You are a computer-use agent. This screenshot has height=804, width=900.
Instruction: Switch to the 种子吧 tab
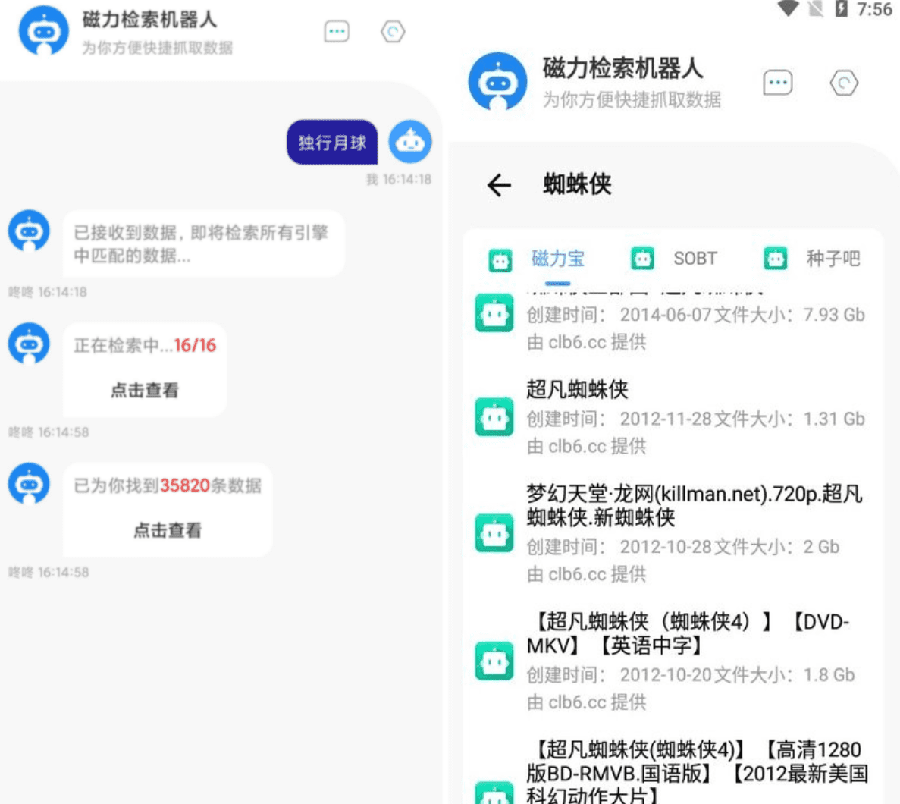click(833, 259)
